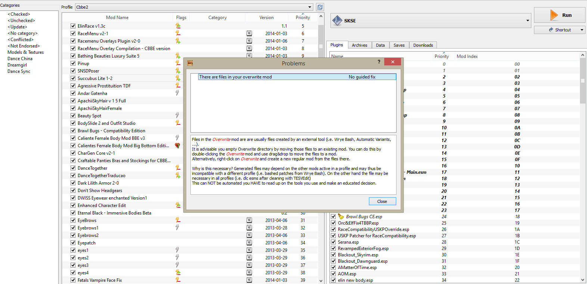
Task: Click the calendar icon in the Eyepatch row
Action: [249, 243]
